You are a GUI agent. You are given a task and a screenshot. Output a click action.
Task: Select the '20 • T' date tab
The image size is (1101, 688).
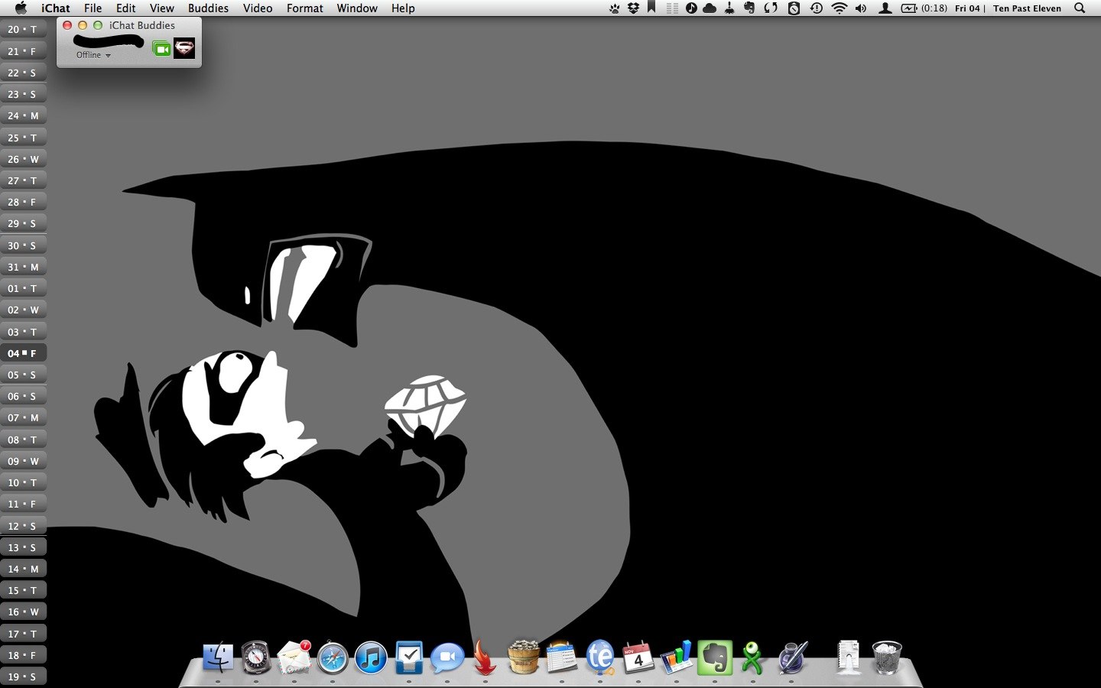click(x=23, y=29)
